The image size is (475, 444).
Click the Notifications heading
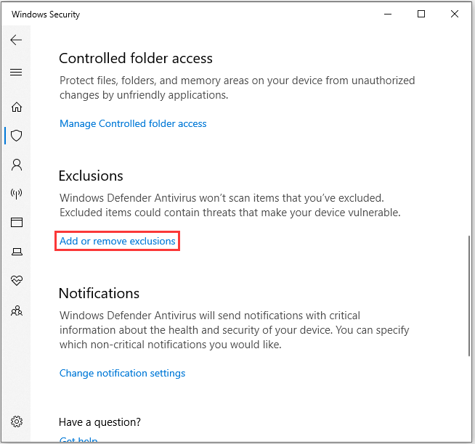(99, 293)
